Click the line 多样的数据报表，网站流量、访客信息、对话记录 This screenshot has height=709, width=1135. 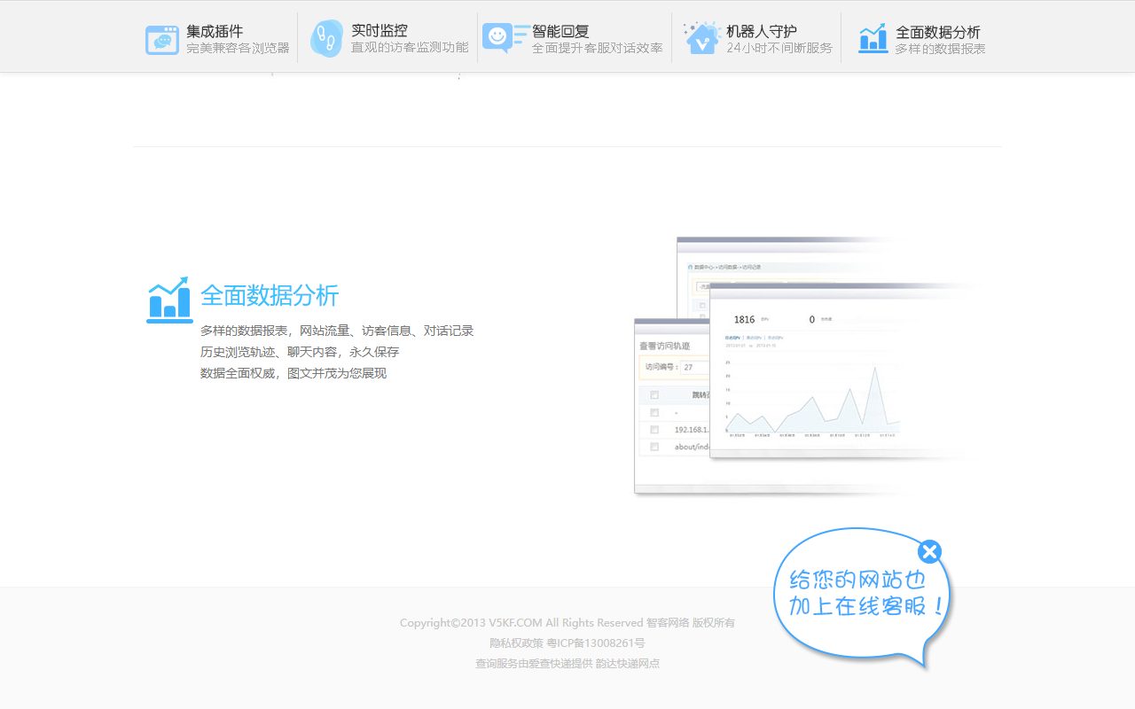click(x=337, y=331)
